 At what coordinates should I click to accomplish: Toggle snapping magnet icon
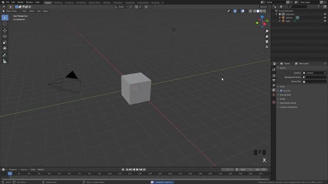(x=136, y=7)
